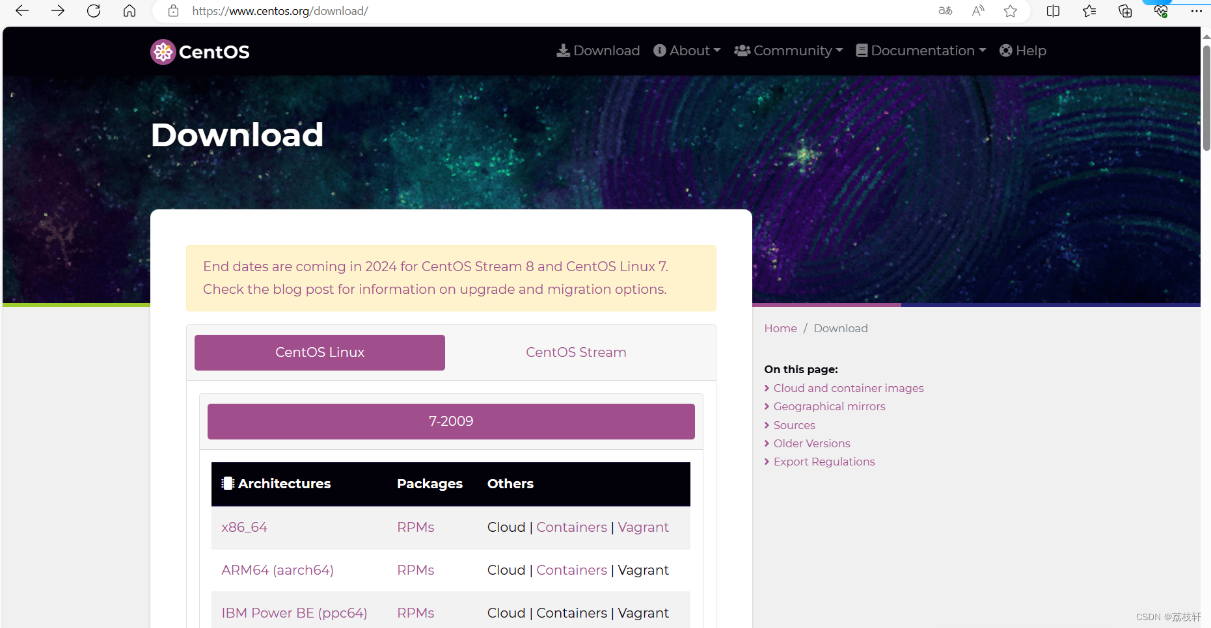The width and height of the screenshot is (1211, 628).
Task: Open browser settings and more menu
Action: [x=1196, y=11]
